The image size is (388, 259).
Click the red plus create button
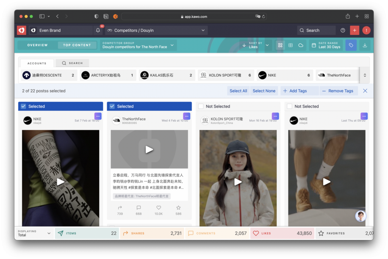tap(354, 30)
